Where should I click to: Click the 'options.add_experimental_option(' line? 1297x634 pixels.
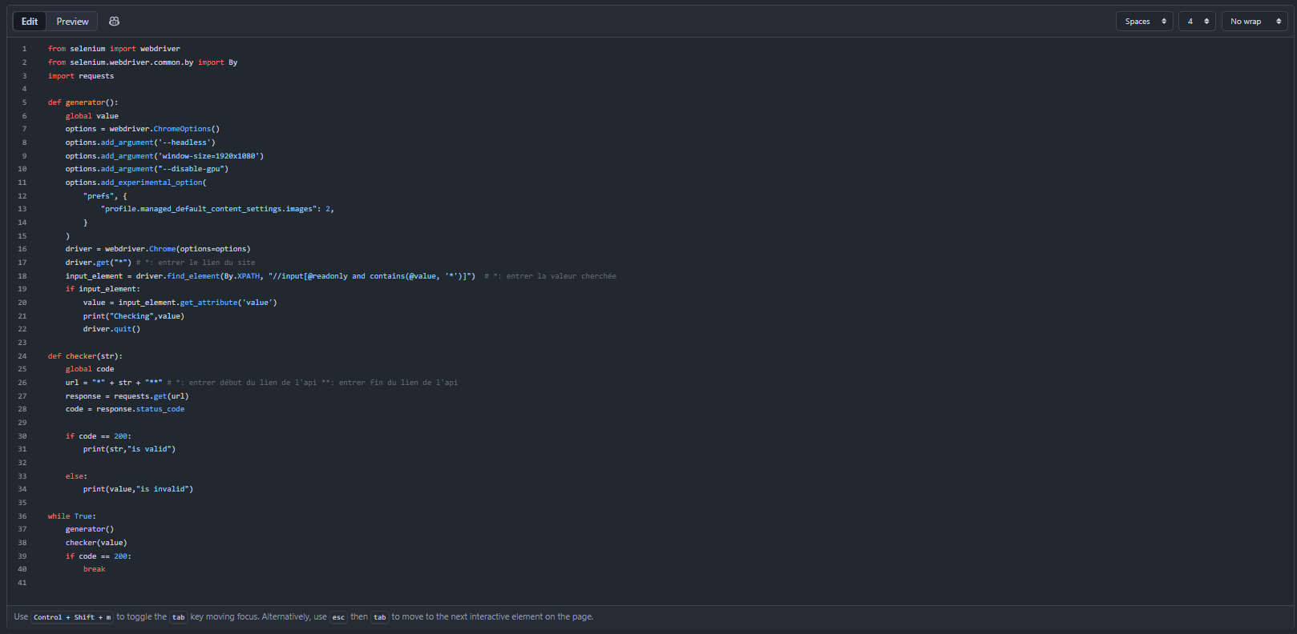click(135, 183)
